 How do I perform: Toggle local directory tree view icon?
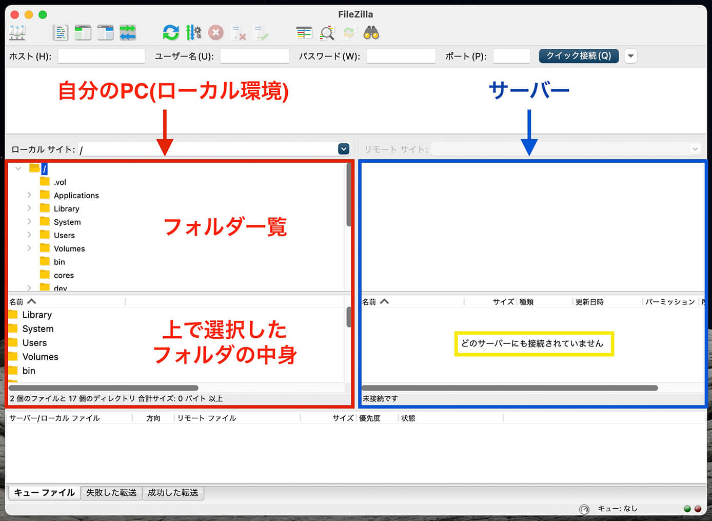coord(83,33)
